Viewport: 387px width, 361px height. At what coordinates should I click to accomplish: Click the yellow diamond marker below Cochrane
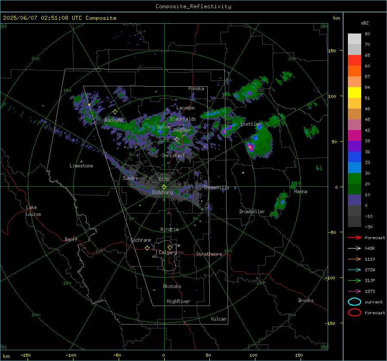(x=147, y=248)
